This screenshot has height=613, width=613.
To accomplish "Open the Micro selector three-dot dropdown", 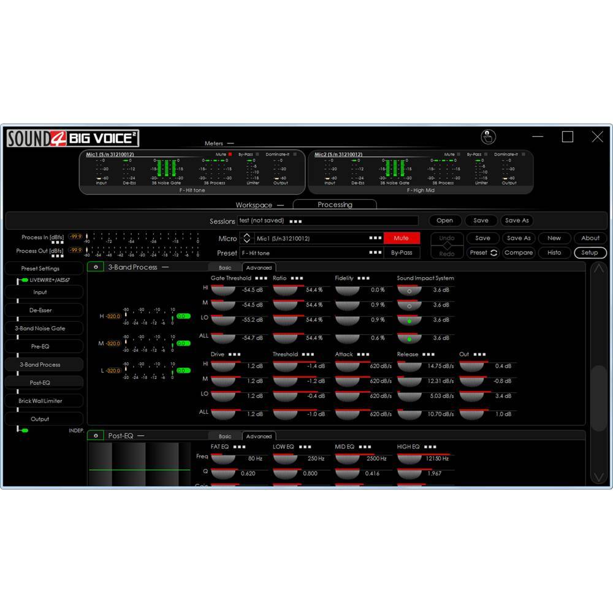I will [x=375, y=238].
